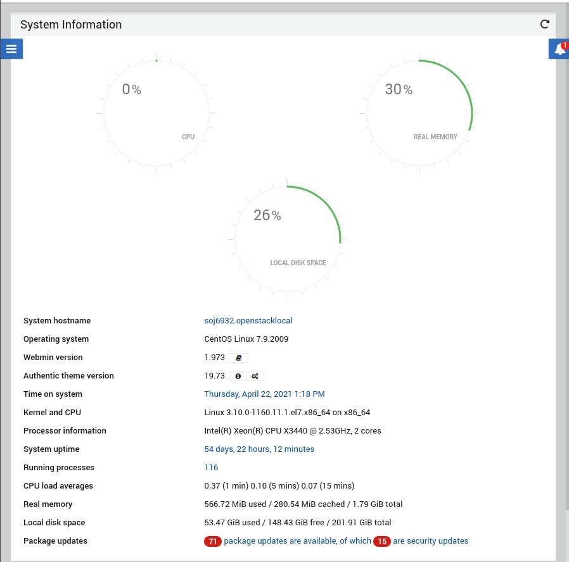Open the hamburger navigation menu
The width and height of the screenshot is (569, 562).
click(x=11, y=49)
